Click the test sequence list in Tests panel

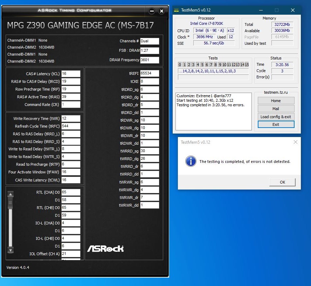213,71
